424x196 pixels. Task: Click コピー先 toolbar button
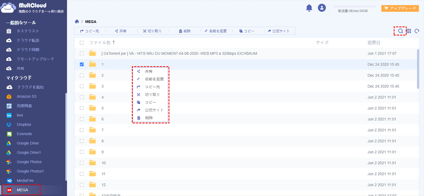[x=90, y=31]
